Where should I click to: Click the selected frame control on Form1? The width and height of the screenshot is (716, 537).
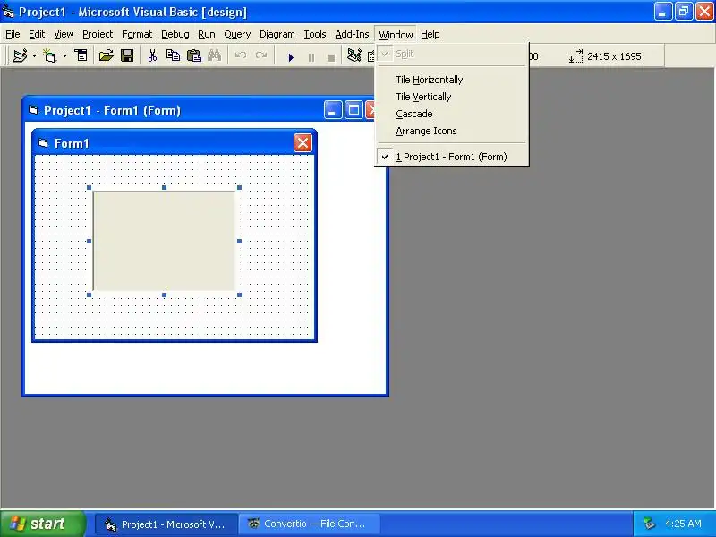coord(165,241)
